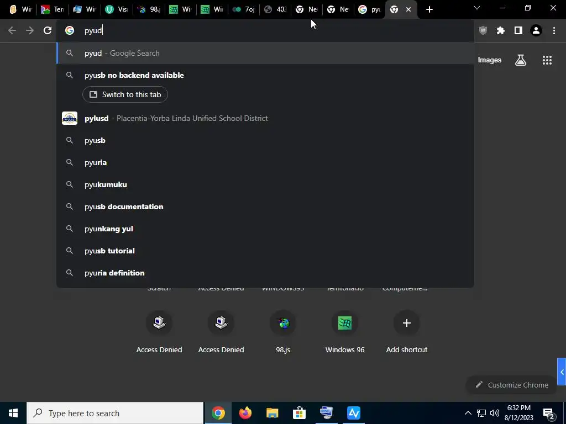
Task: Open Search Labs flask icon
Action: pyautogui.click(x=521, y=60)
